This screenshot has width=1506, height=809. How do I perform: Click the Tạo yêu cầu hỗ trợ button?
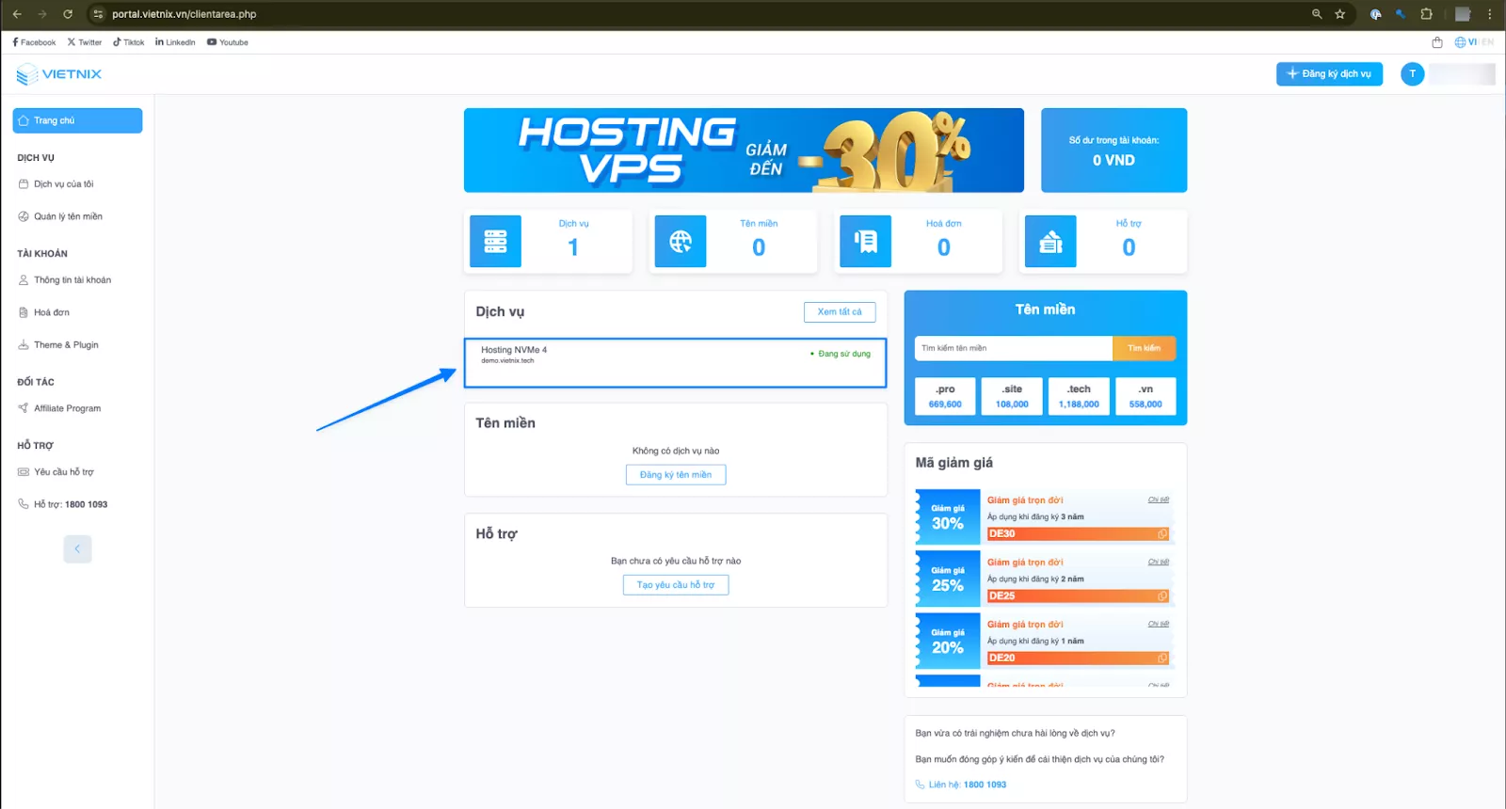click(x=676, y=585)
